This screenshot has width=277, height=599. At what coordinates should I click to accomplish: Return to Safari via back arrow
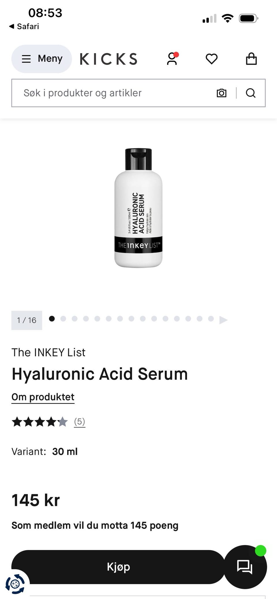[24, 27]
